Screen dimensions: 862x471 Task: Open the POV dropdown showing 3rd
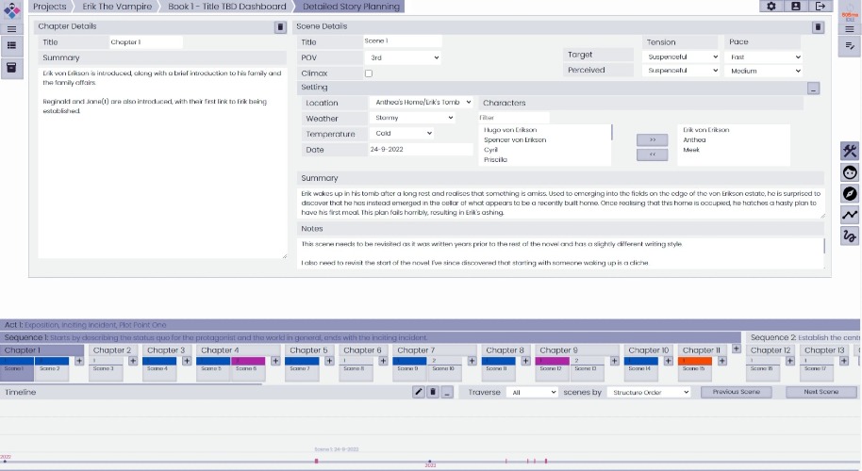(x=403, y=57)
